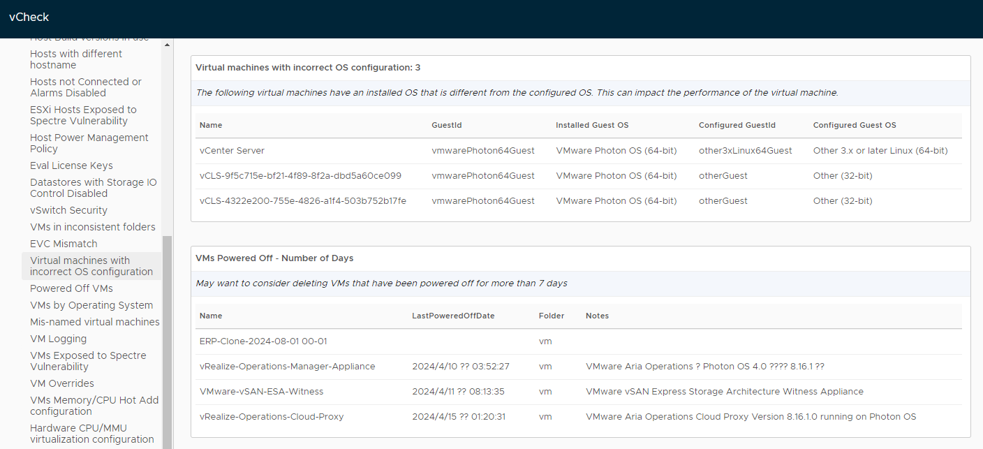
Task: Click vmwarePhoton64Guest in vCenter Server row
Action: click(483, 150)
